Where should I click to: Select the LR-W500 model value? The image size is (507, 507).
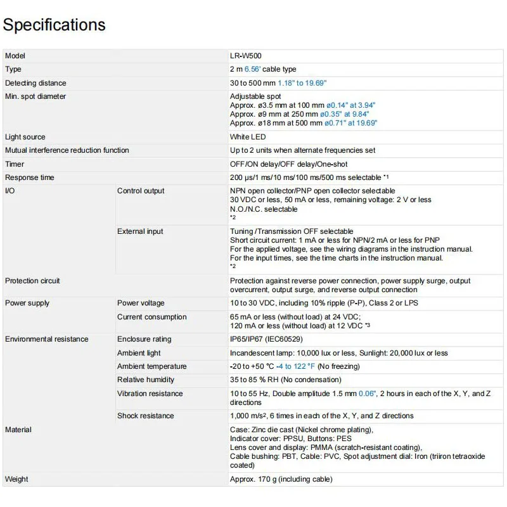(245, 56)
